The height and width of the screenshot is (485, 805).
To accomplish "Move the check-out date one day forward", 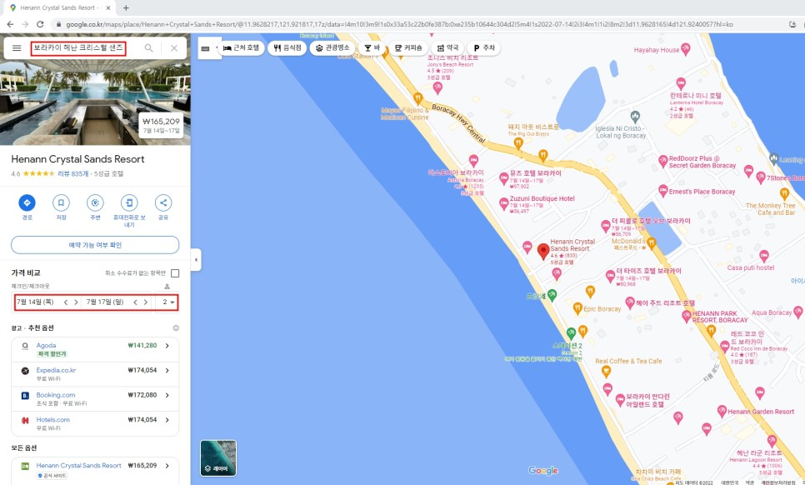I will (146, 302).
